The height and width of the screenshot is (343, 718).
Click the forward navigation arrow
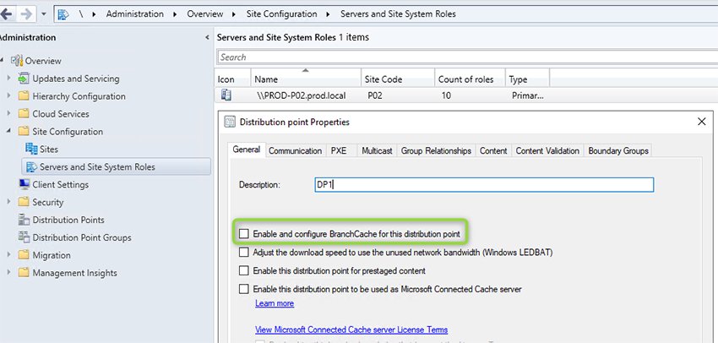26,14
